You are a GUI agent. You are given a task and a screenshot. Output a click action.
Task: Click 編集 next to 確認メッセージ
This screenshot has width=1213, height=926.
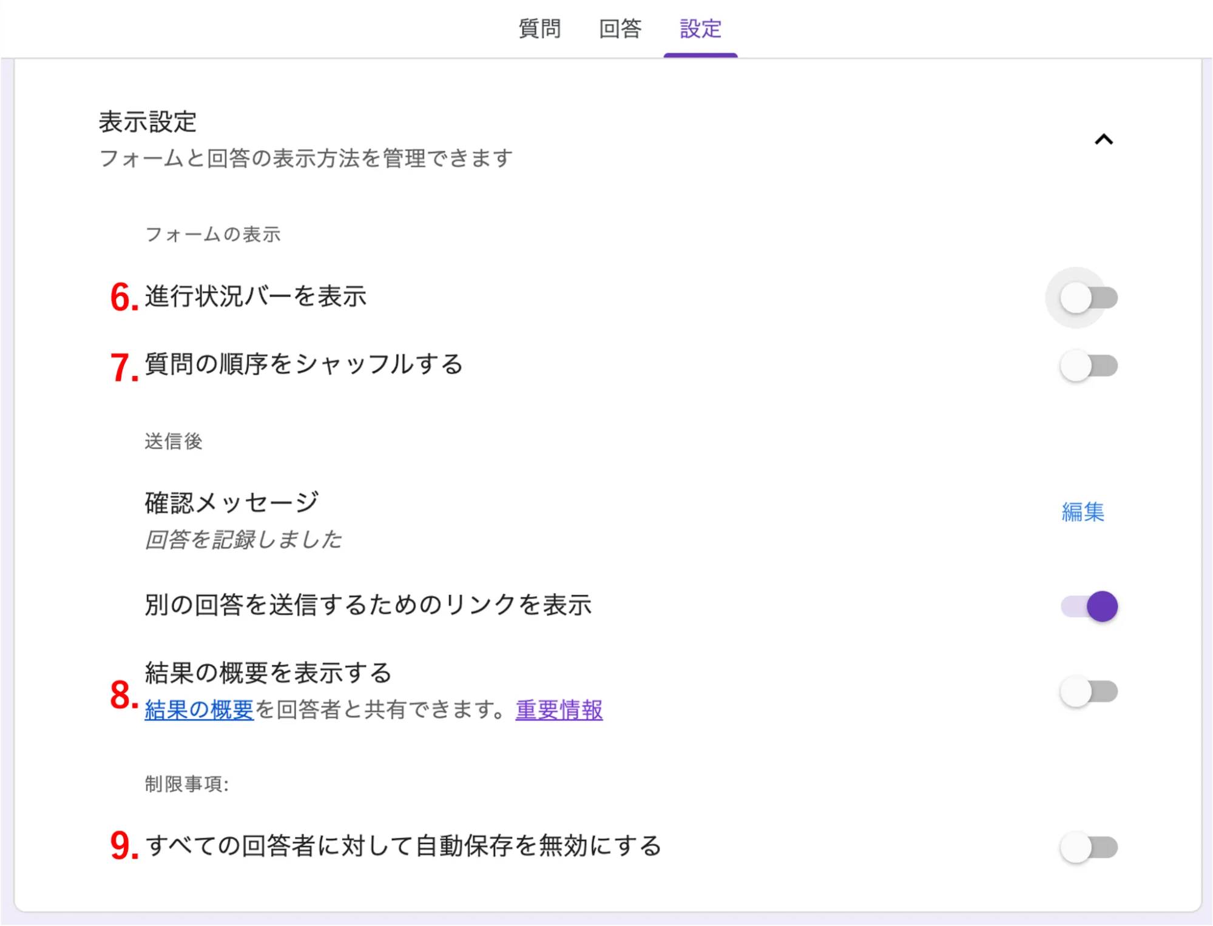click(x=1083, y=512)
